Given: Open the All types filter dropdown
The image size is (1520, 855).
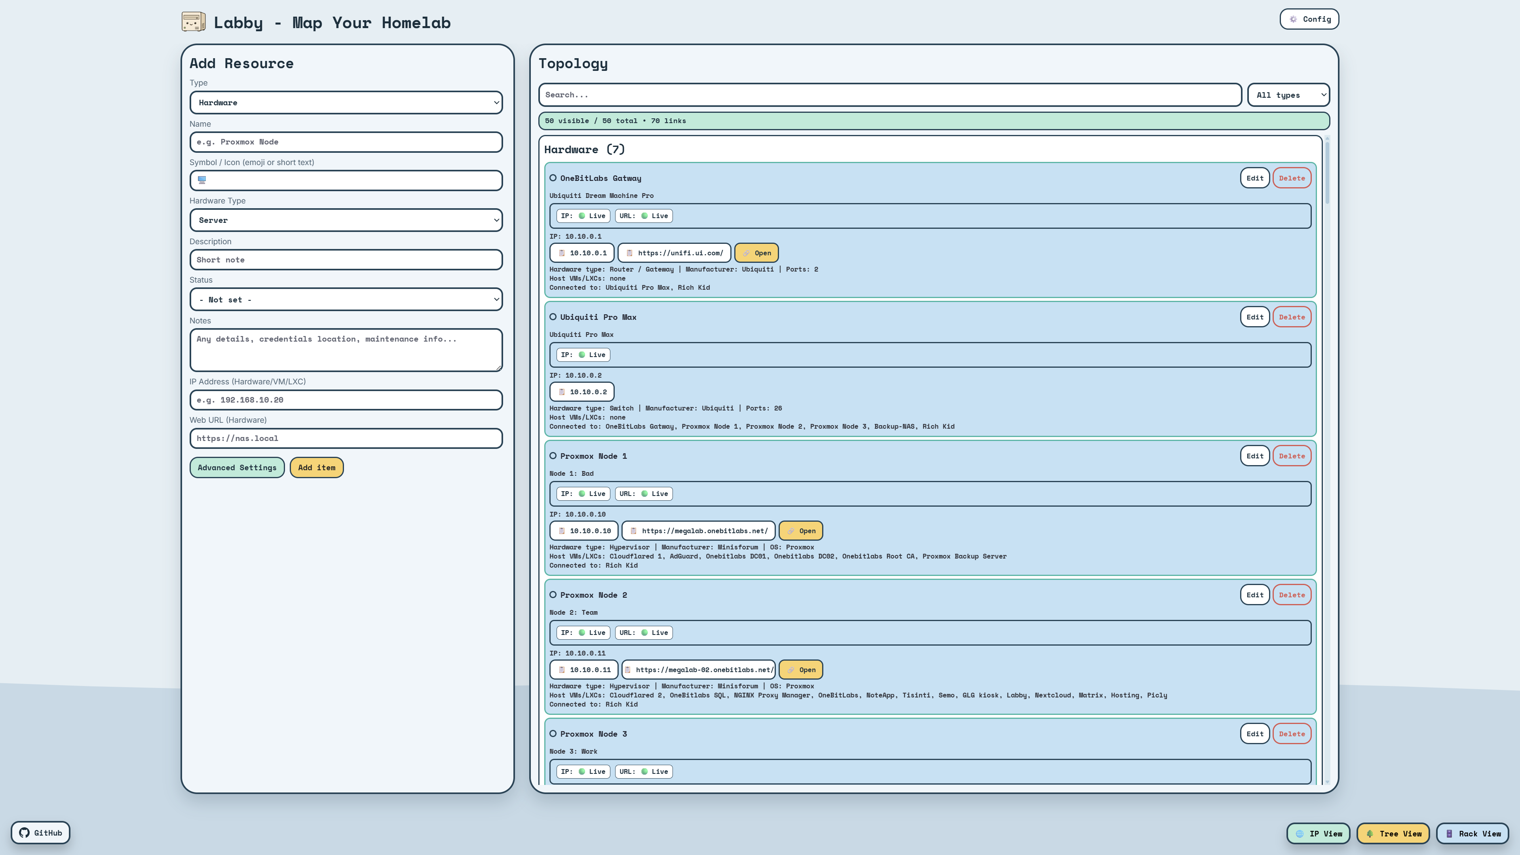Looking at the screenshot, I should point(1289,95).
